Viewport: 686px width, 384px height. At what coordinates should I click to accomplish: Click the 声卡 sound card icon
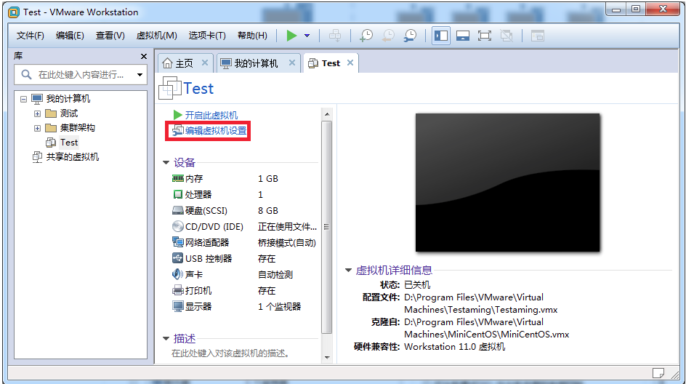177,274
